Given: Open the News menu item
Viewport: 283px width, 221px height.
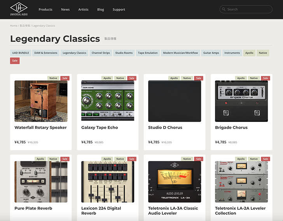Looking at the screenshot, I should click(x=65, y=9).
